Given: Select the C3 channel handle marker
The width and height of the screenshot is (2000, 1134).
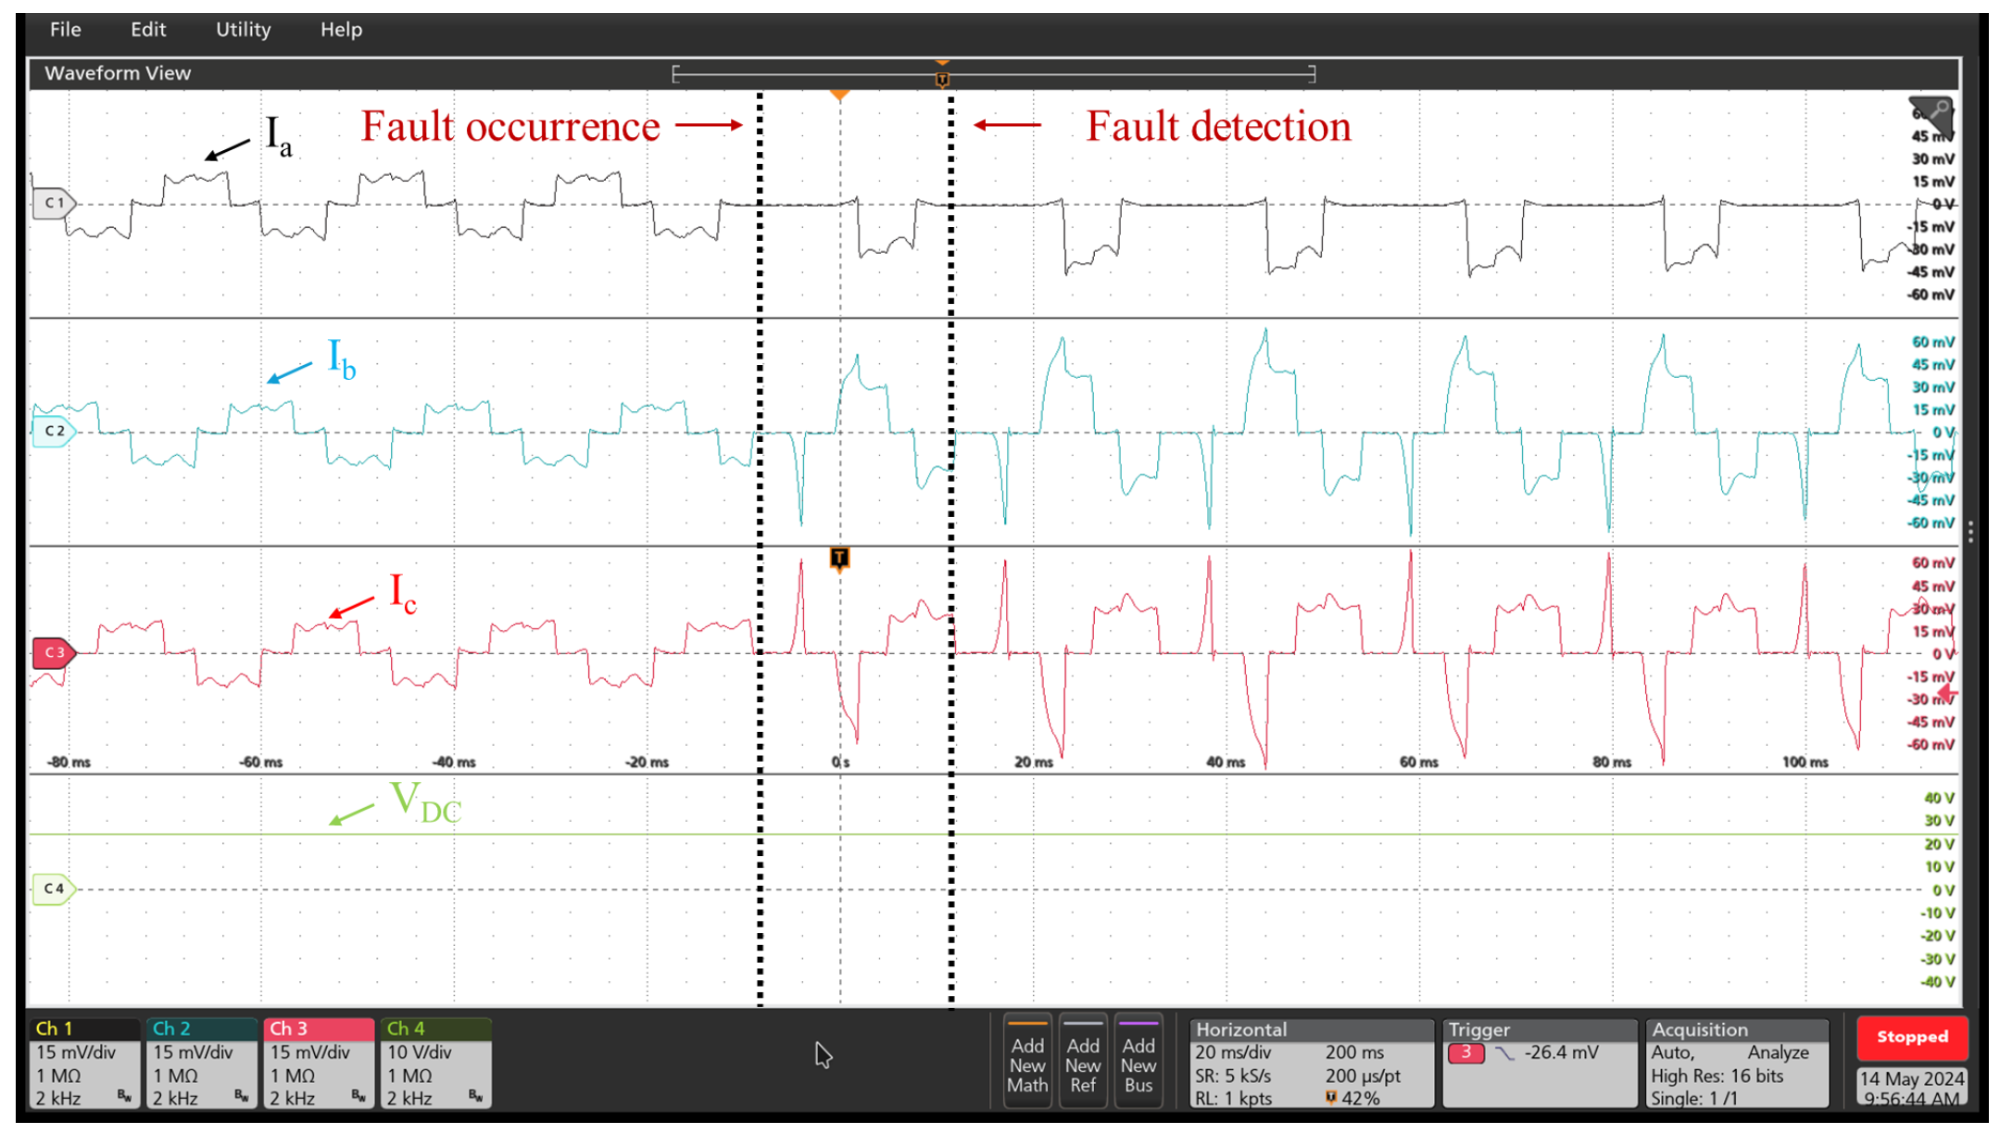Looking at the screenshot, I should [x=53, y=652].
